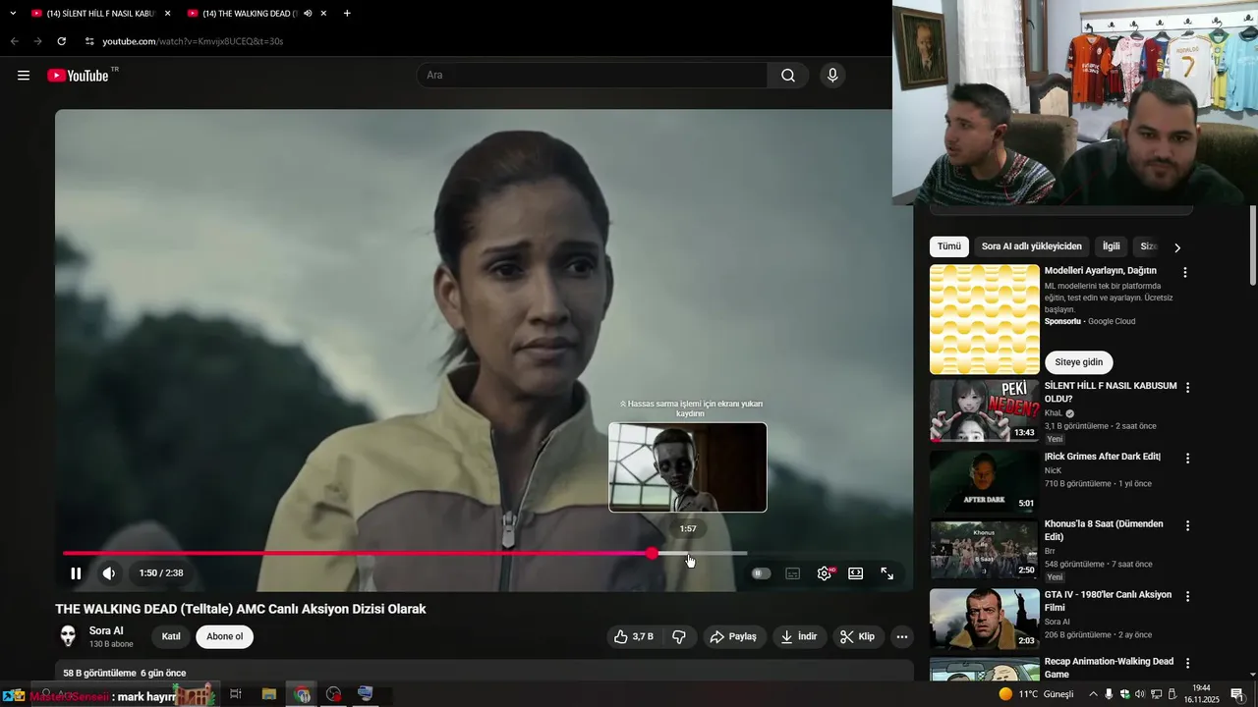The width and height of the screenshot is (1258, 707).
Task: Open Chrome from the taskbar
Action: click(302, 694)
